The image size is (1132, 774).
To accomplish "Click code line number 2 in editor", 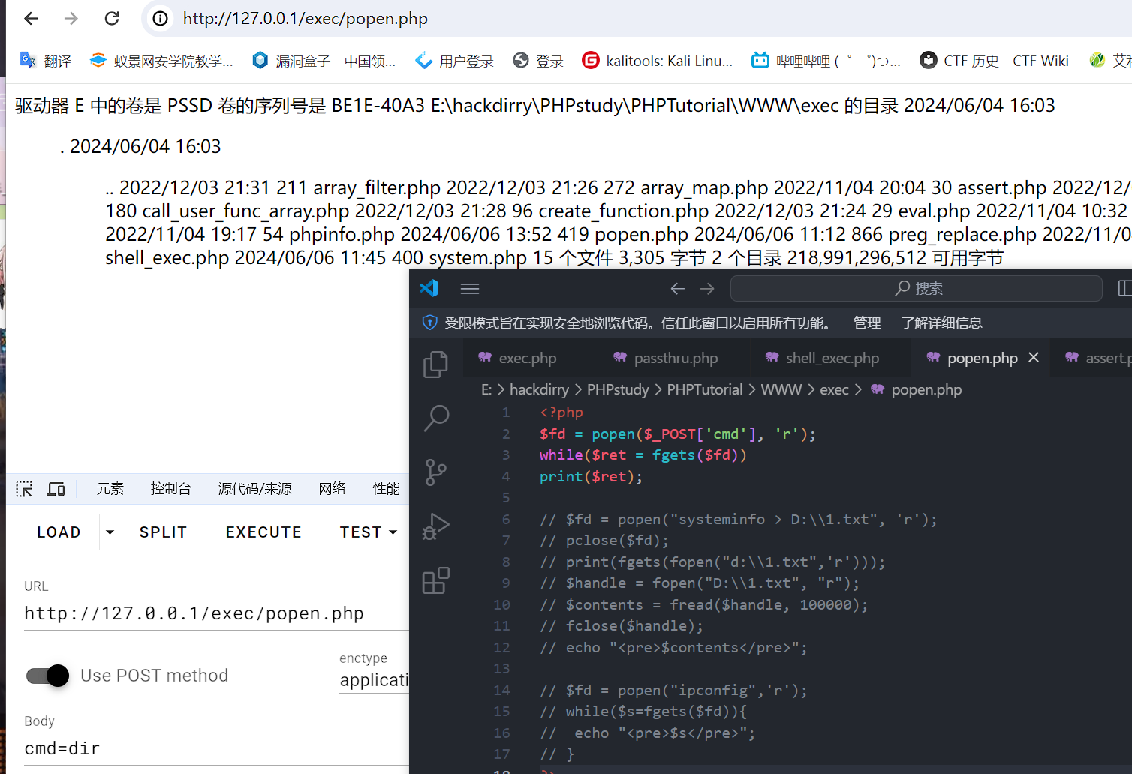I will click(x=506, y=433).
